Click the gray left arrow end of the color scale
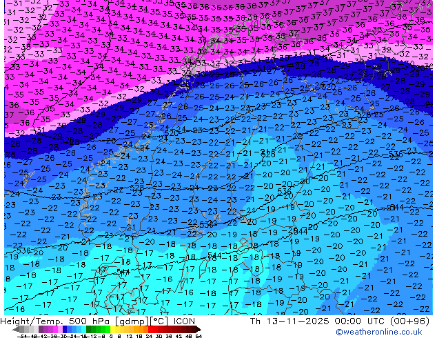Image resolution: width=437 pixels, height=338 pixels. [x=16, y=329]
